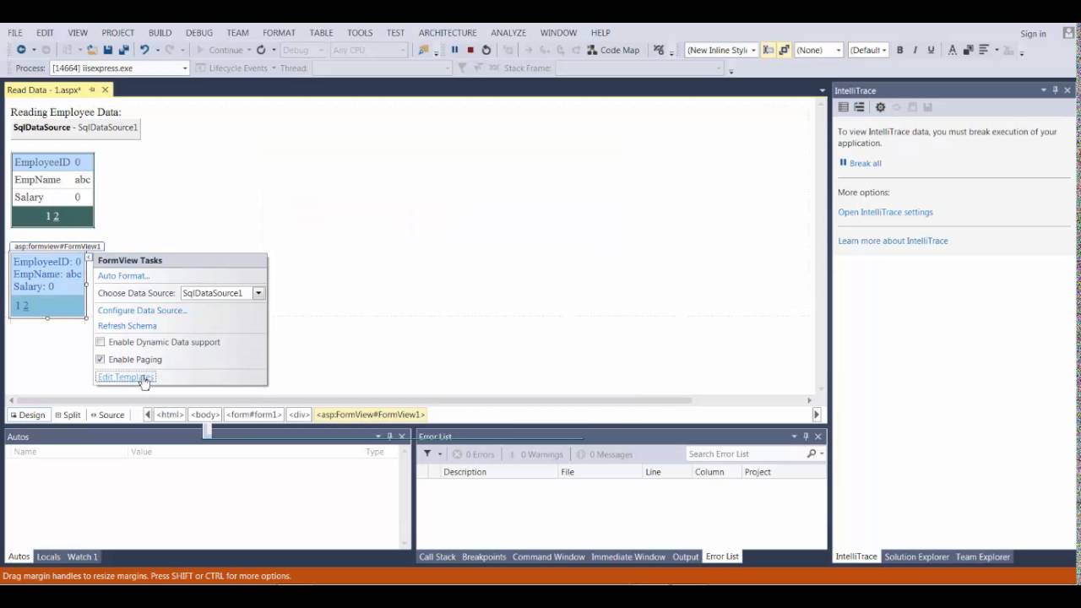Open the New Inline Style dropdown
The height and width of the screenshot is (608, 1081).
[753, 50]
